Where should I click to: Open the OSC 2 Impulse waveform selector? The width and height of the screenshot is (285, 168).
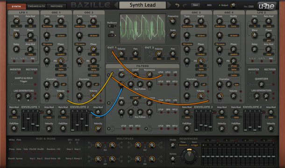[x=93, y=66]
